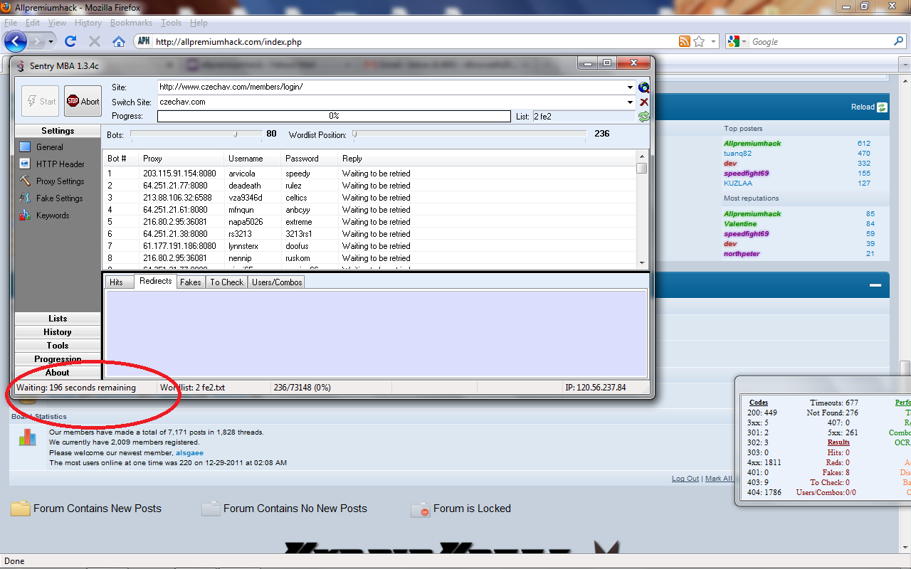911x569 pixels.
Task: Click the red X beside Switch Site
Action: 643,102
